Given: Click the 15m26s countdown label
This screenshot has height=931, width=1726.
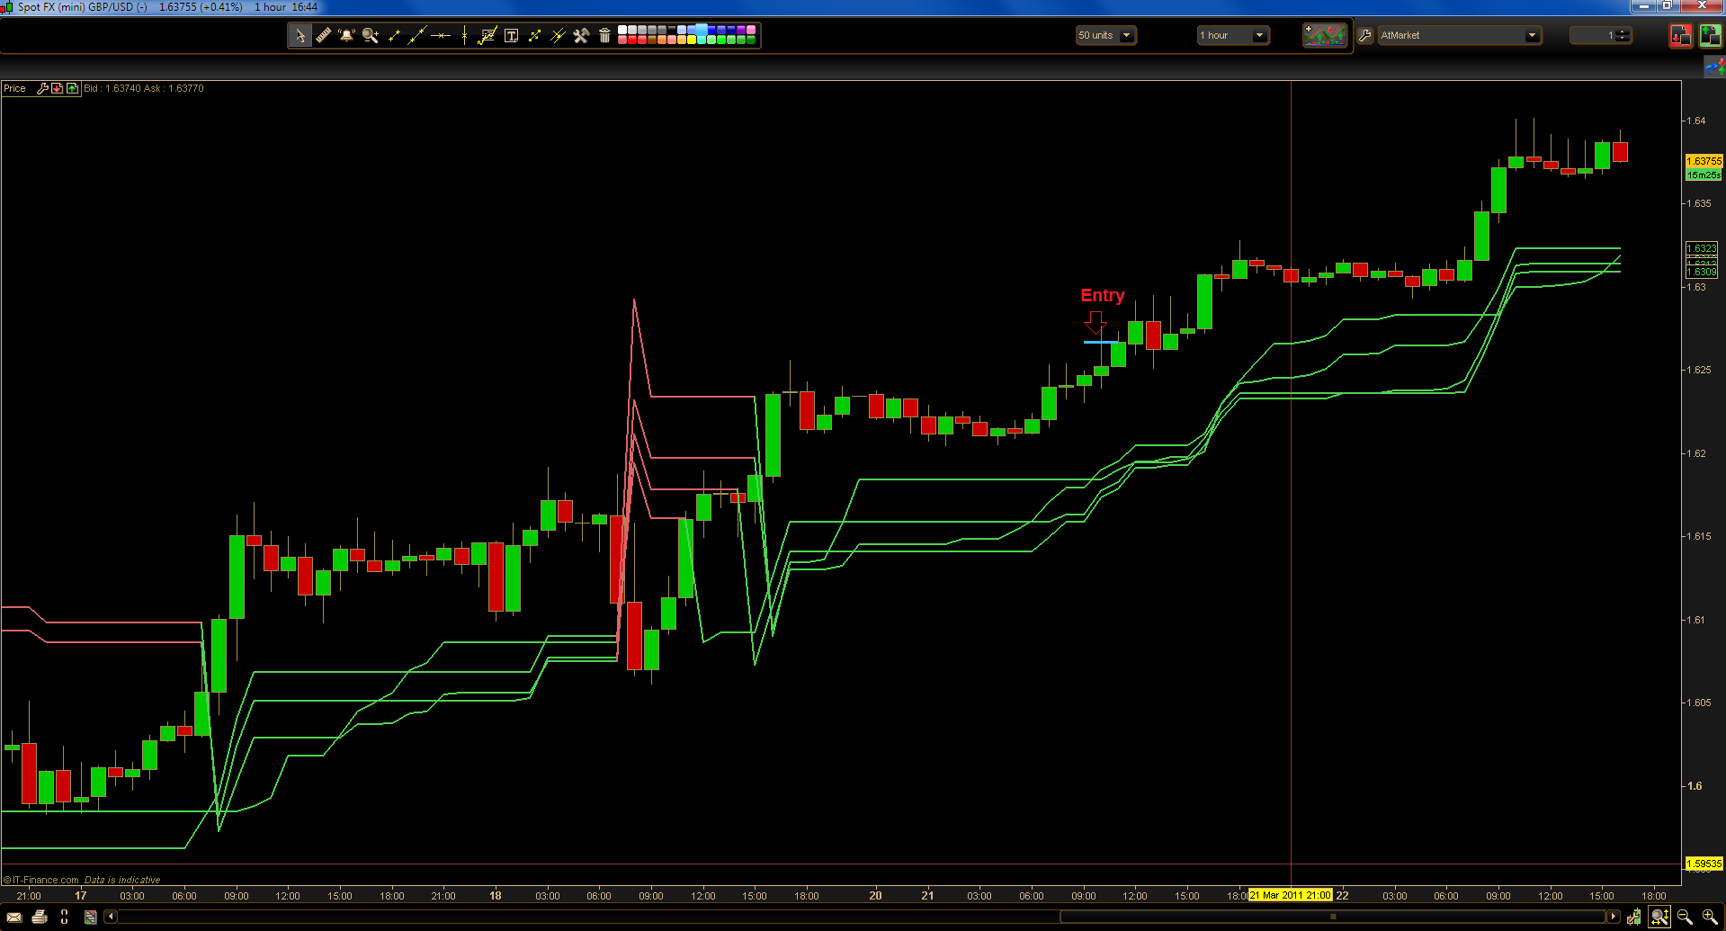Looking at the screenshot, I should tap(1704, 175).
